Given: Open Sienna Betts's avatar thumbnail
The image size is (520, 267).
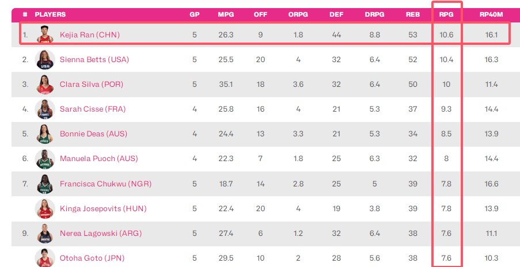Looking at the screenshot, I should point(45,60).
